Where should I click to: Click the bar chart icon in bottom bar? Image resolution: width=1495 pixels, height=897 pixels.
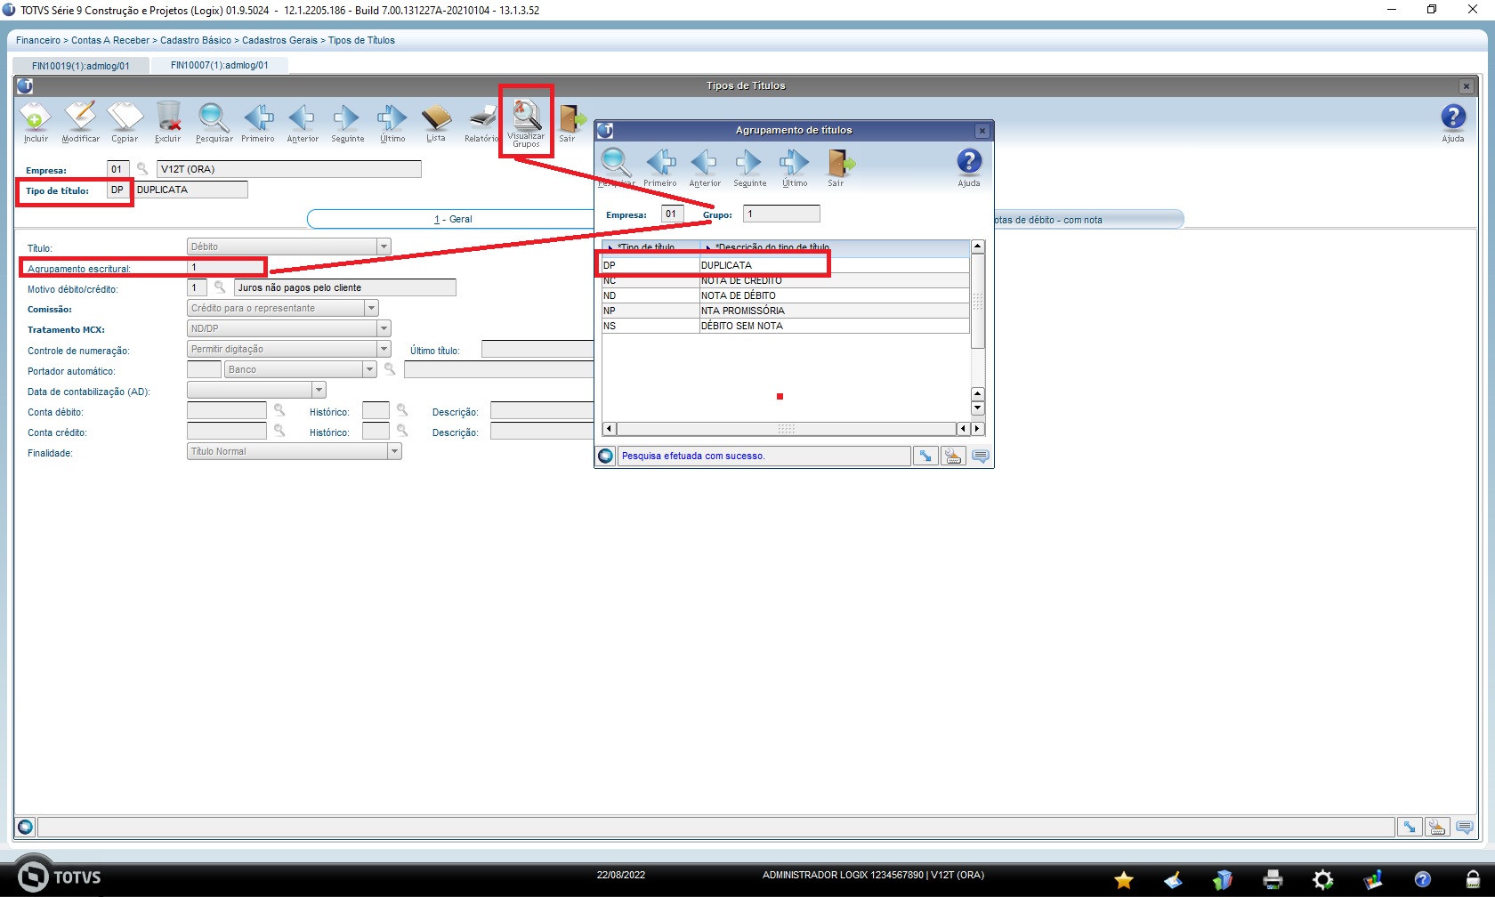click(x=1373, y=880)
